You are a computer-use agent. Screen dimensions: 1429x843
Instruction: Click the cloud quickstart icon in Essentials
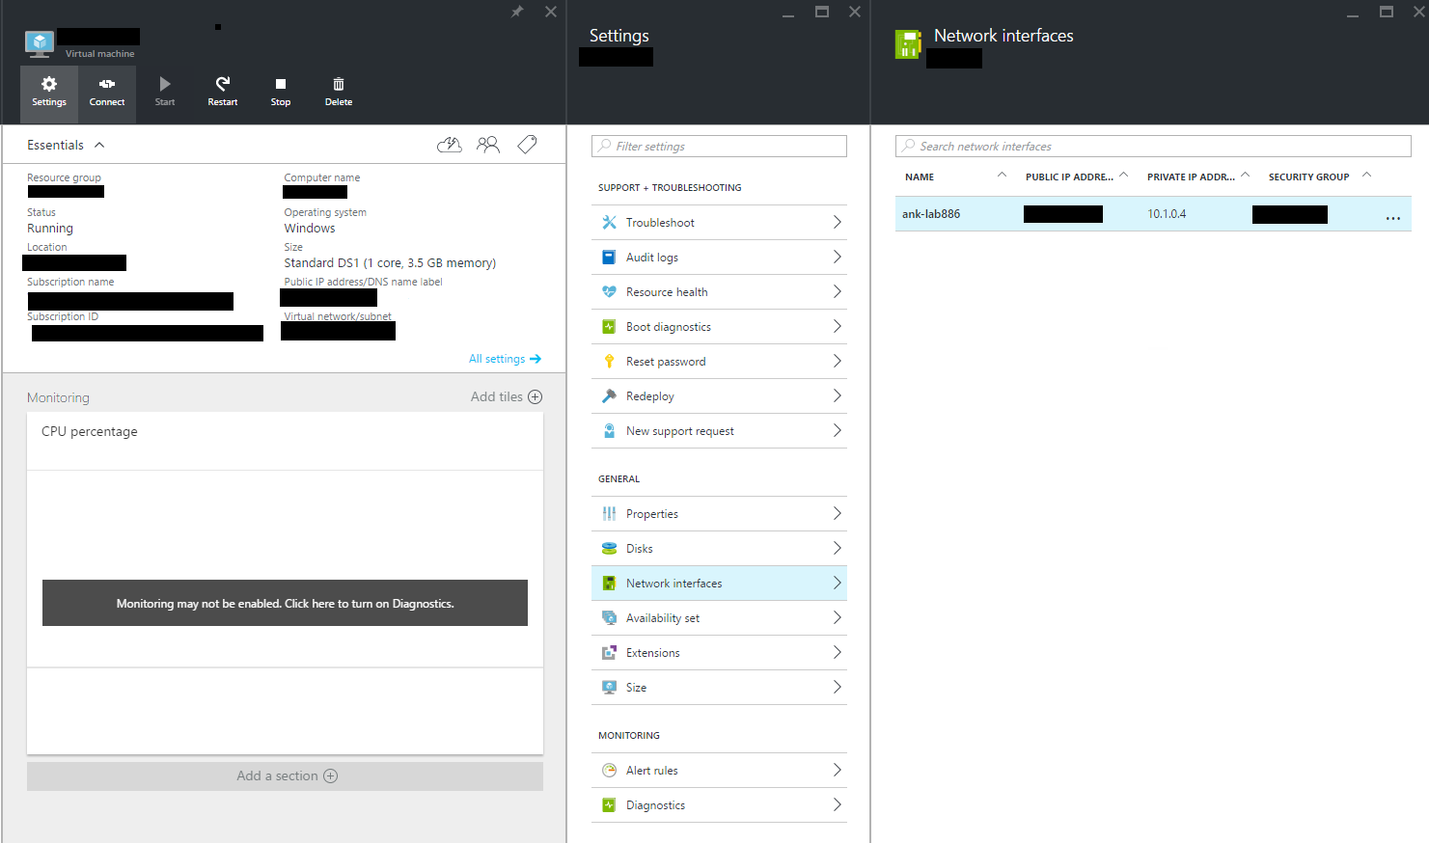450,145
